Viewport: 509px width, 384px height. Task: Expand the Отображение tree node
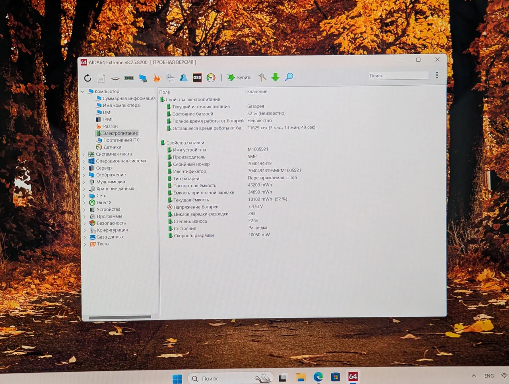tap(84, 175)
